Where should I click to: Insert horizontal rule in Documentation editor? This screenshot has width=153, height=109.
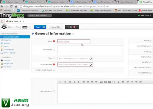pyautogui.click(x=145, y=82)
